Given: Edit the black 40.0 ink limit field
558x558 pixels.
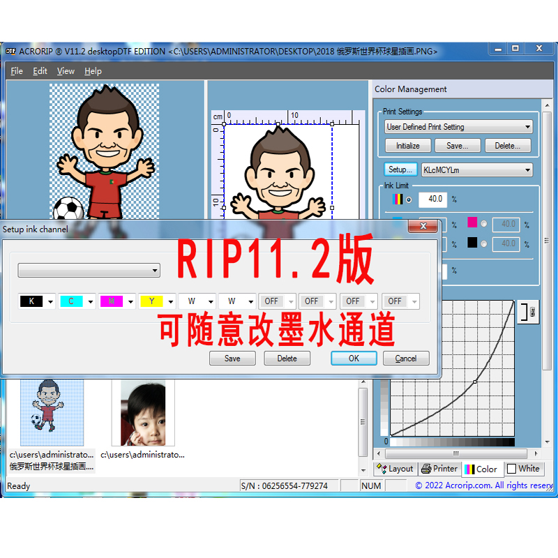Looking at the screenshot, I should pyautogui.click(x=506, y=243).
